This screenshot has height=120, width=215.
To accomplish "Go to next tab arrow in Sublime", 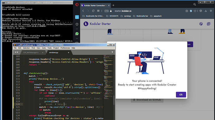I will (17, 52).
